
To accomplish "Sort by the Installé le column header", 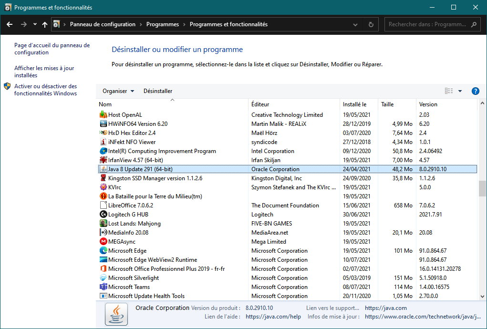I will [359, 104].
